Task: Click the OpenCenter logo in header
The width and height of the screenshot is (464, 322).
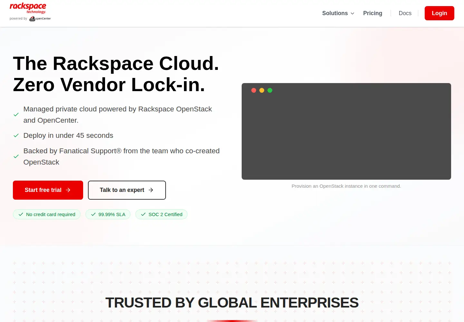Action: tap(40, 19)
